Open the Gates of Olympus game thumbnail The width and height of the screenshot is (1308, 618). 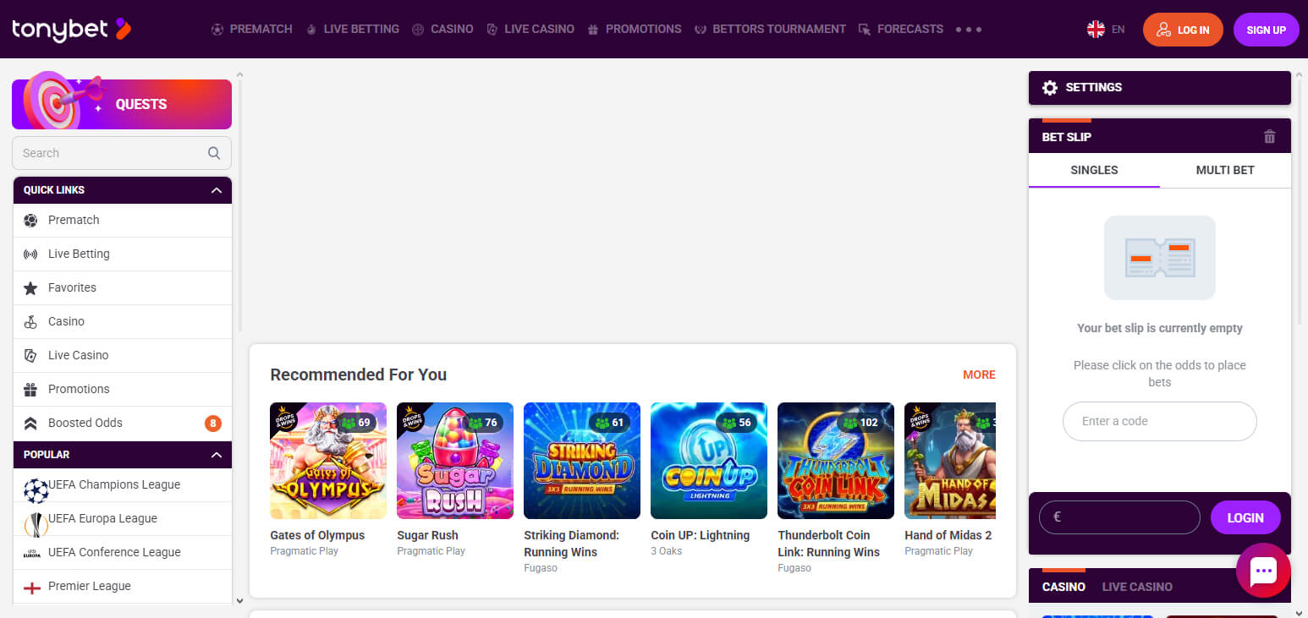328,461
